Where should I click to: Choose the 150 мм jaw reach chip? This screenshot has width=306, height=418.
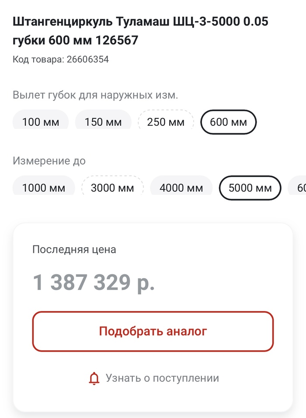point(103,121)
